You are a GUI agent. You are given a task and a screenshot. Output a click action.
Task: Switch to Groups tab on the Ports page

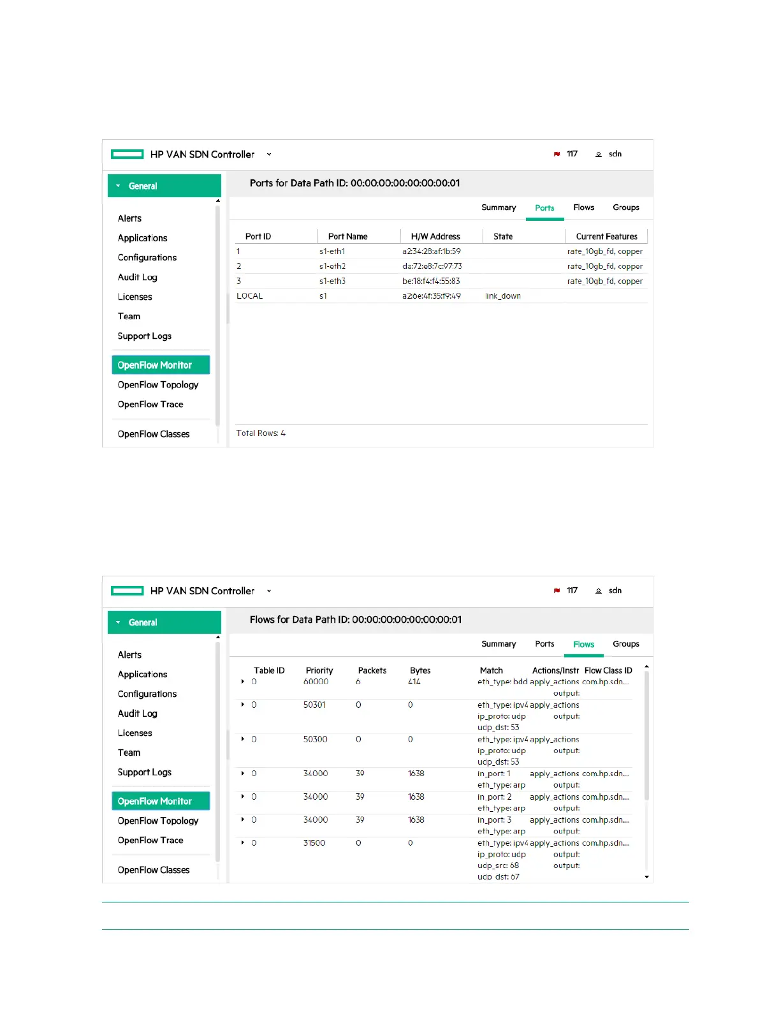[x=626, y=207]
